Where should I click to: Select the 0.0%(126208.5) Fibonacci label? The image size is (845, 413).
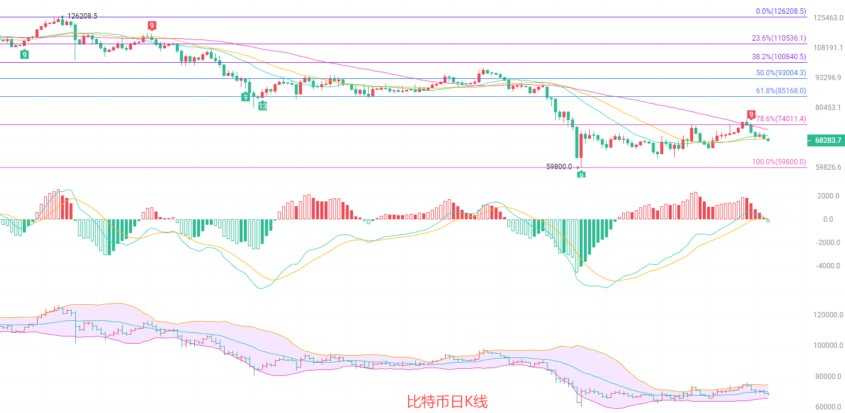(x=780, y=11)
